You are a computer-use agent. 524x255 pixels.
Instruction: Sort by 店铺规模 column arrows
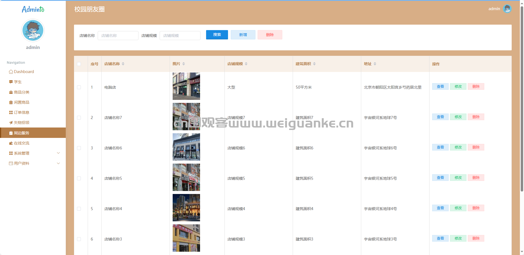pos(246,64)
